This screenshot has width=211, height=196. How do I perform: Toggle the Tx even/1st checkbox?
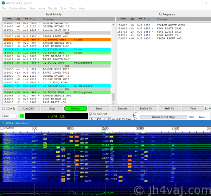coord(90,114)
